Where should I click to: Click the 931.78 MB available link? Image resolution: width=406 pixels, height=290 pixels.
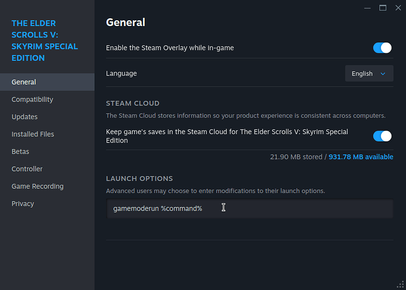click(361, 157)
